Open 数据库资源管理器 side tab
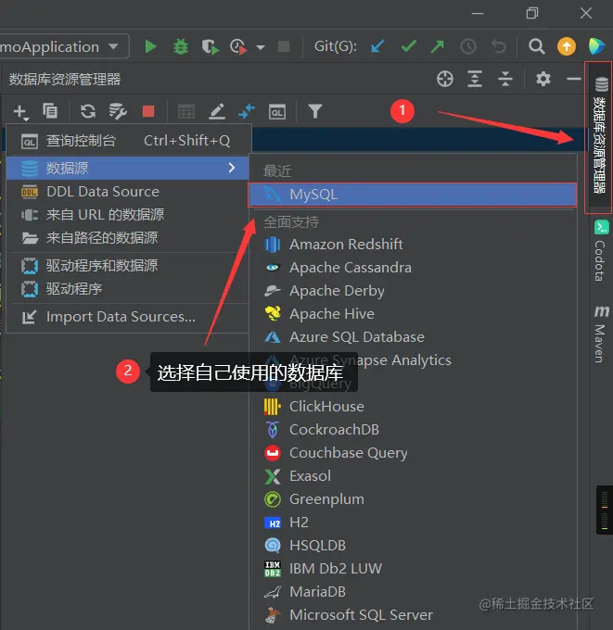 coord(599,137)
